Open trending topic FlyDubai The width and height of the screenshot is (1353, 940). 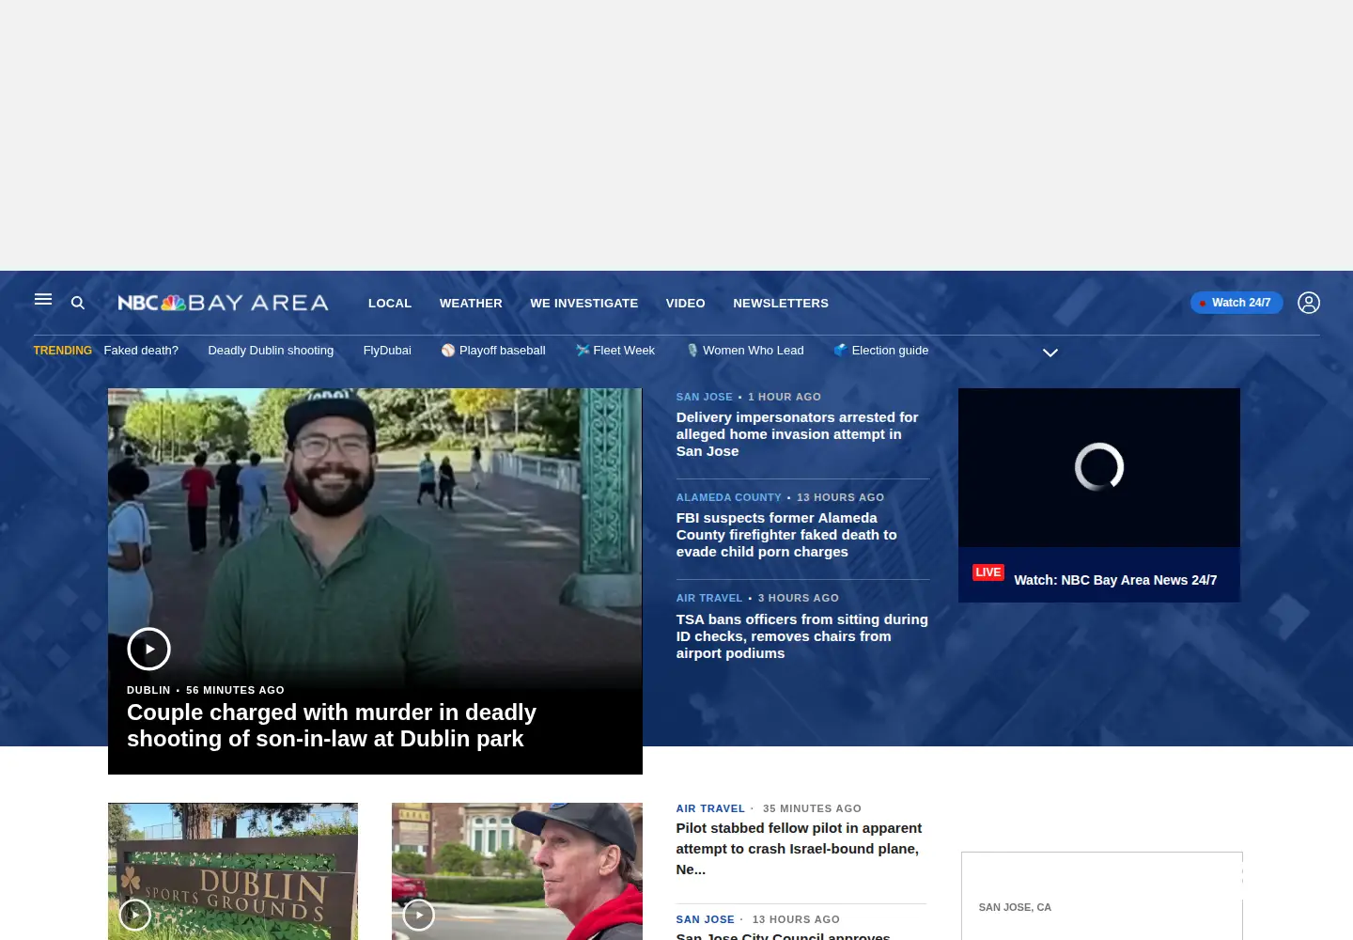[387, 351]
